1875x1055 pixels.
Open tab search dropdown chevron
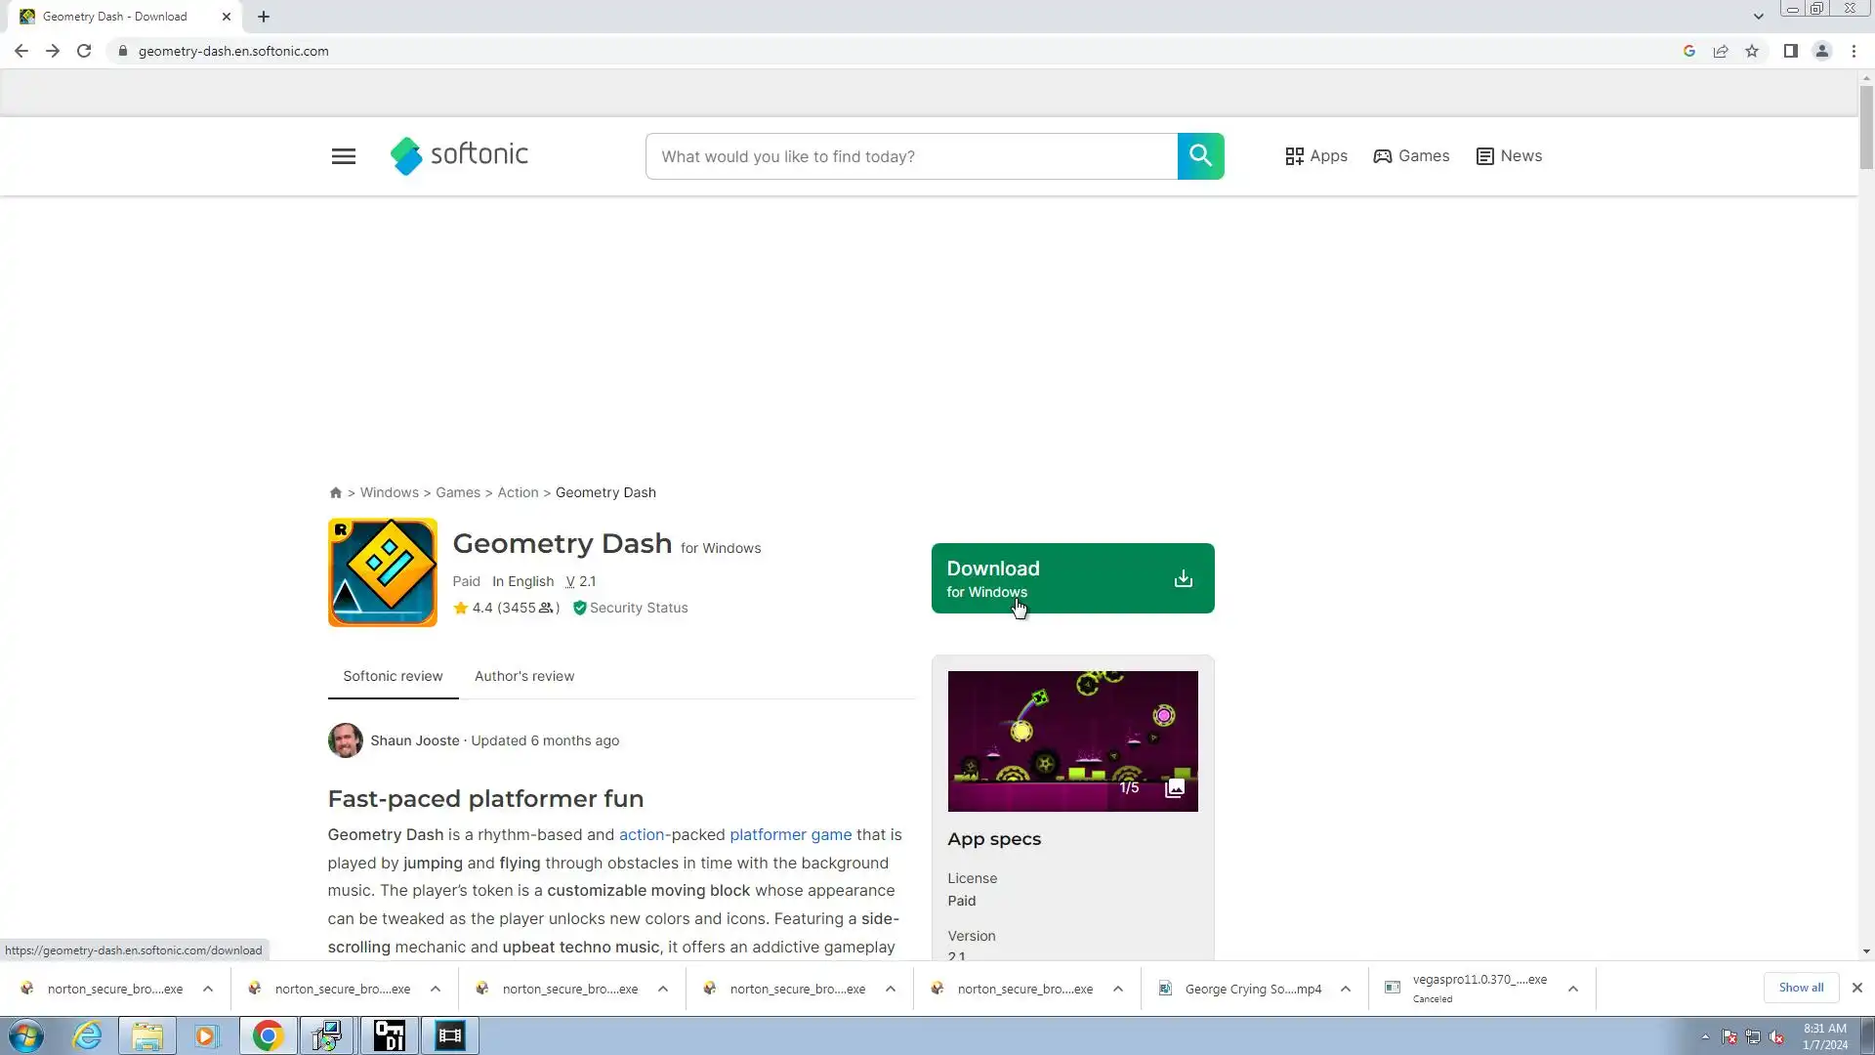pos(1758,17)
